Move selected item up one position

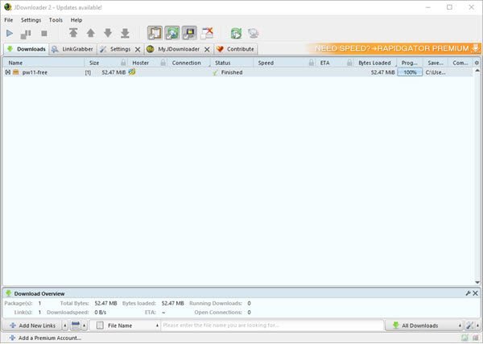(x=90, y=33)
